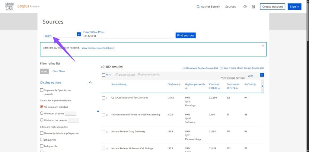Open Nature Reviews Drug Discovery source
Screen dimensions: 309x152
tap(128, 131)
